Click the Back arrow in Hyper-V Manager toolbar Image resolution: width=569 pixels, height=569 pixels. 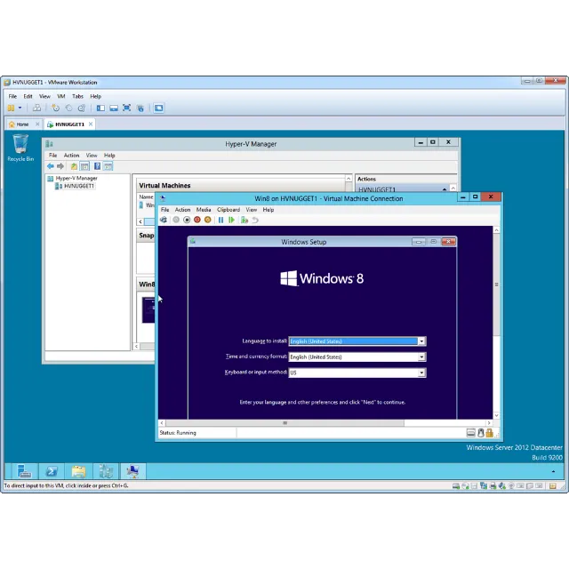(x=51, y=166)
